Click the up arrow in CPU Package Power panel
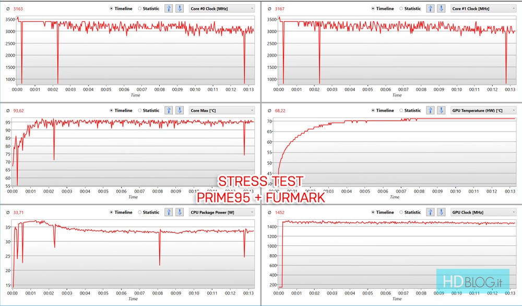Screen dimensions: 522x306 [x=169, y=213]
